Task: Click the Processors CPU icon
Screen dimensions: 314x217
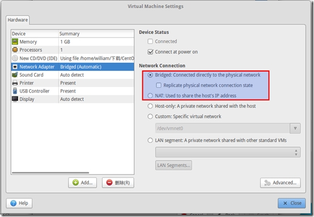Action: 15,50
